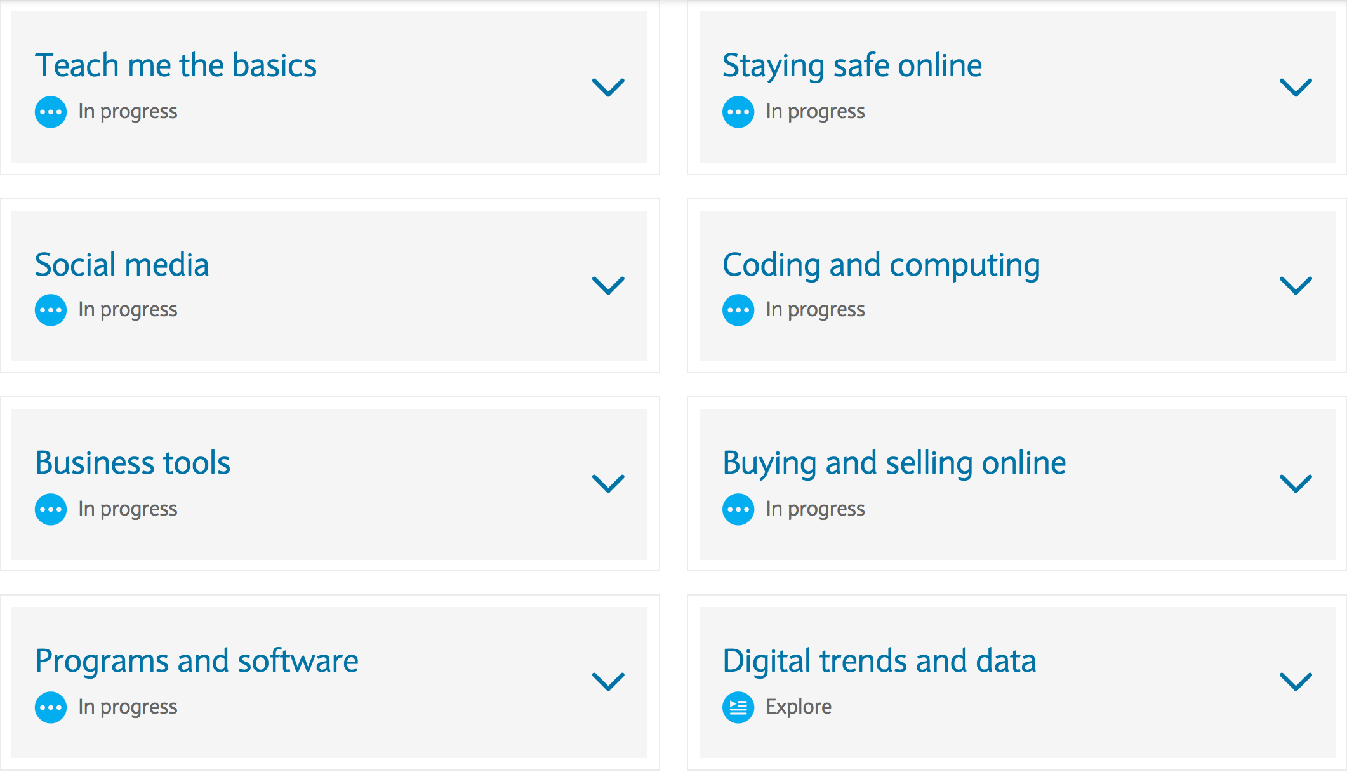Image resolution: width=1347 pixels, height=772 pixels.
Task: Click the In progress icon for Coding and computing
Action: click(x=738, y=310)
